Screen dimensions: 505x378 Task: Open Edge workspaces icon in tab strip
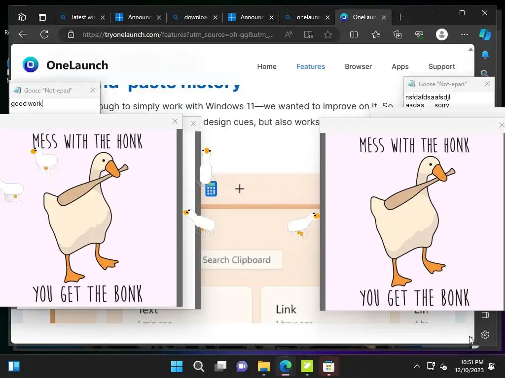point(22,17)
